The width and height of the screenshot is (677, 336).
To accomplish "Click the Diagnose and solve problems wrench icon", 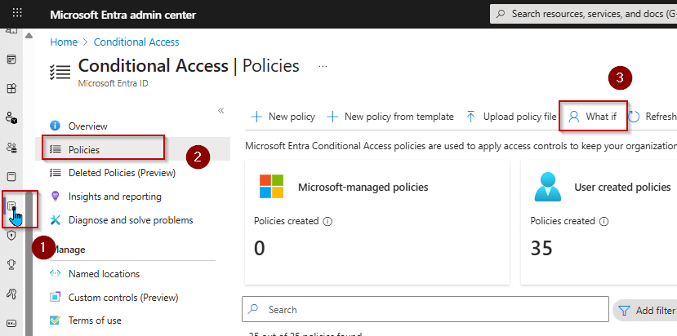I will point(56,220).
